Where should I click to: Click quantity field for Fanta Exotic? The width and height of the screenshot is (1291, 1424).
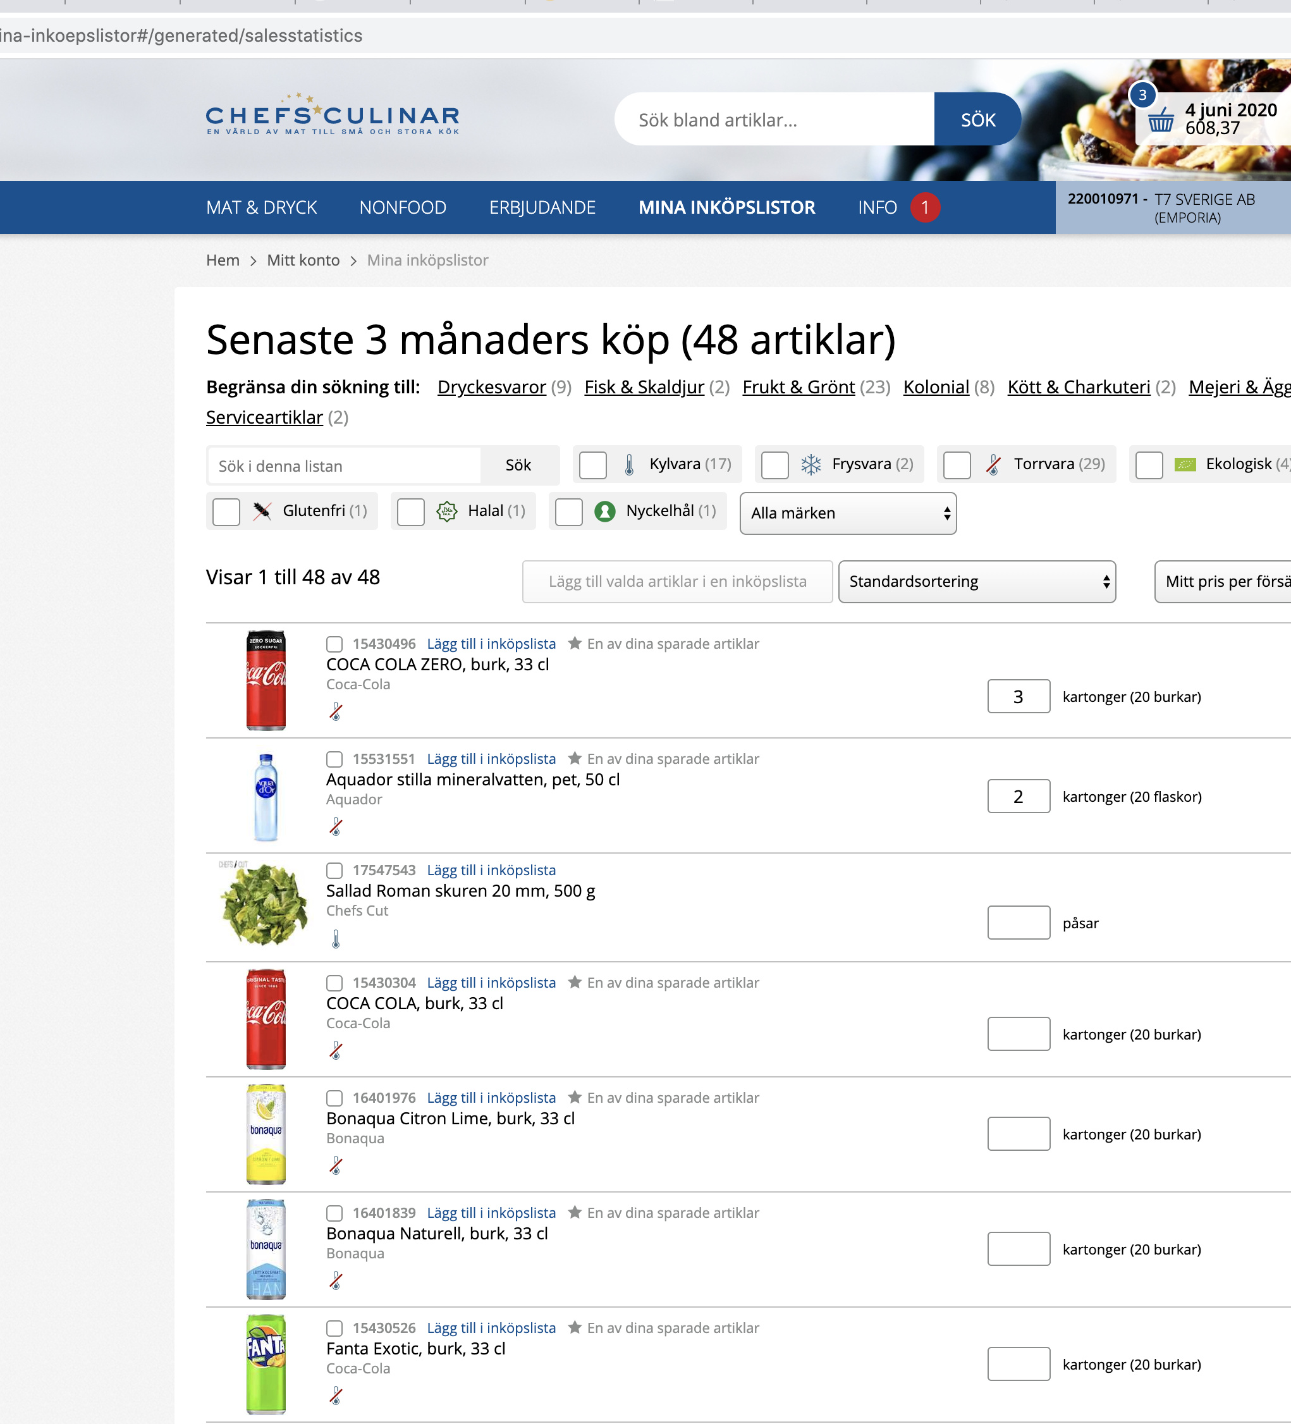click(x=1019, y=1364)
